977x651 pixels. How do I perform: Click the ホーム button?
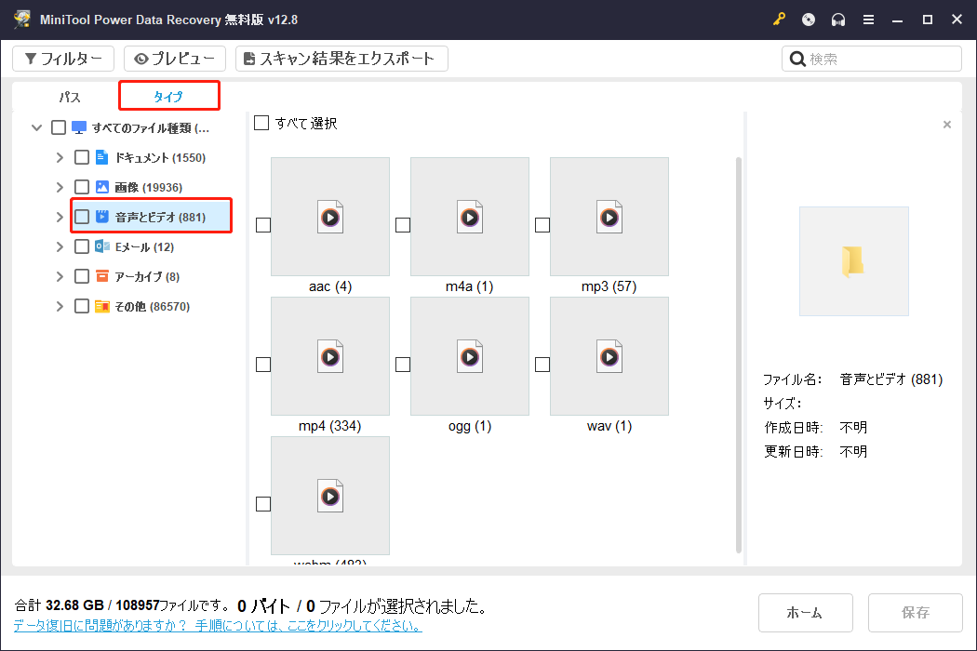pos(805,613)
